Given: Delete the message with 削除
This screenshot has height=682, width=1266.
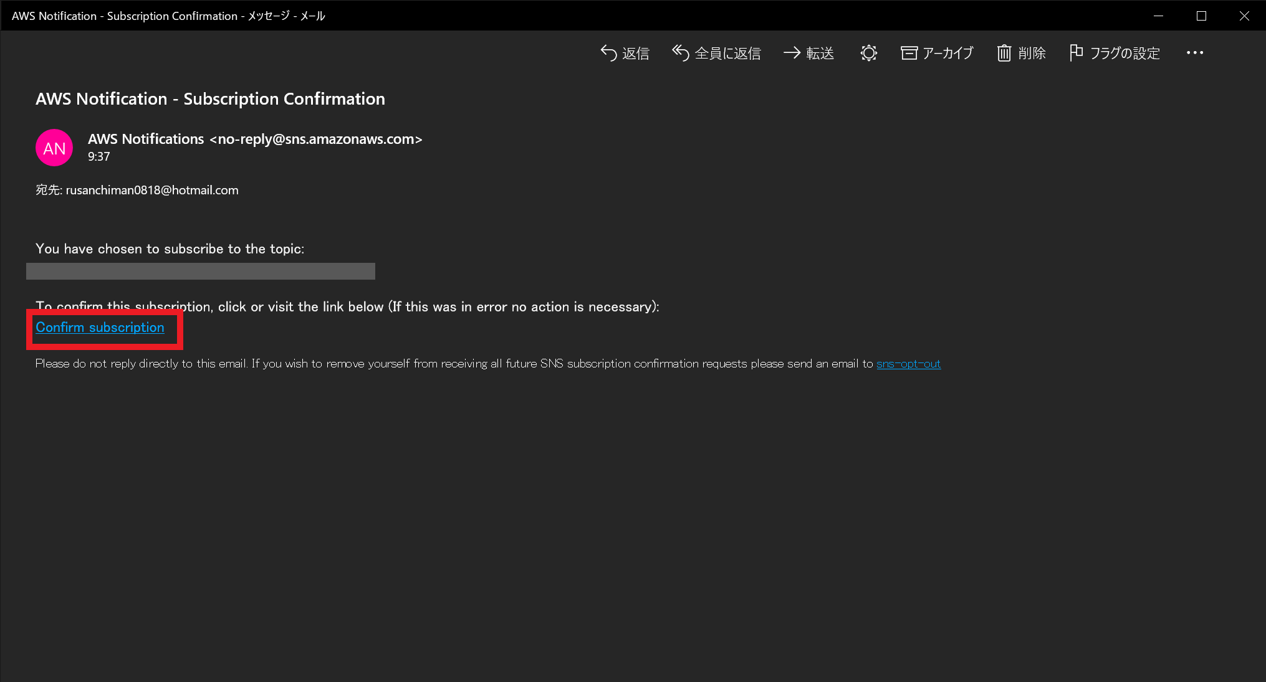Looking at the screenshot, I should [1021, 53].
